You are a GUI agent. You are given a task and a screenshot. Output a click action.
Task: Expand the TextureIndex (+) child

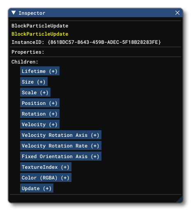click(x=46, y=167)
